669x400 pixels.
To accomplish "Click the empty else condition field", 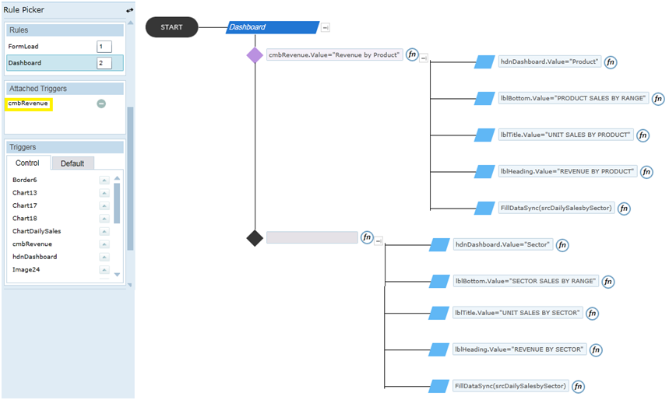I will point(312,237).
